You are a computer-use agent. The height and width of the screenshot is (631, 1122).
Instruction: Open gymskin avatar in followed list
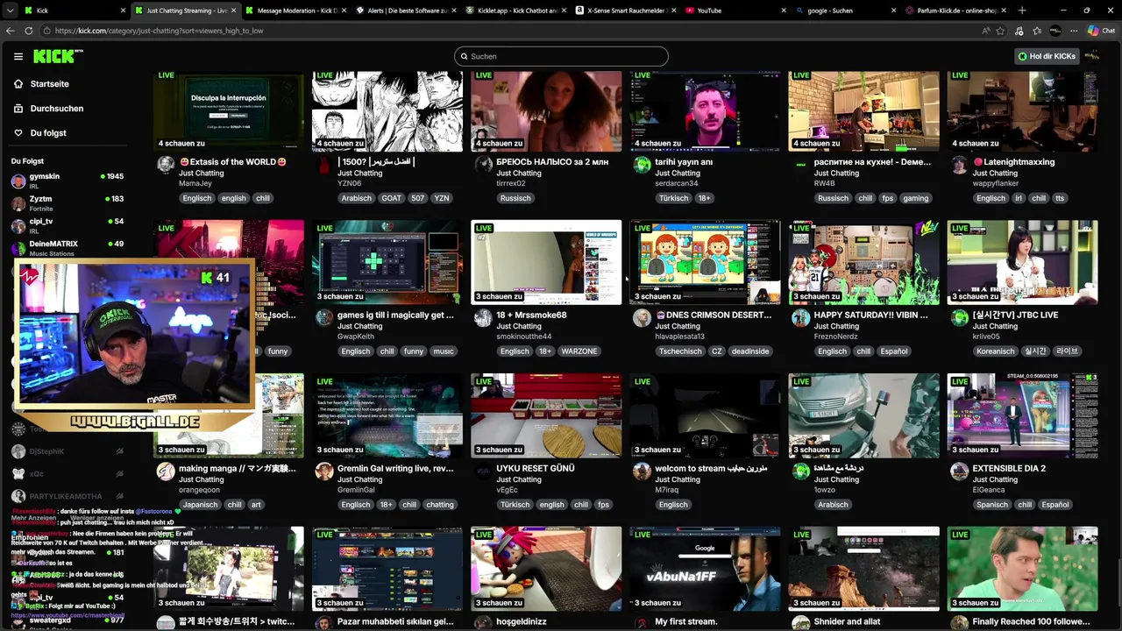pyautogui.click(x=18, y=181)
